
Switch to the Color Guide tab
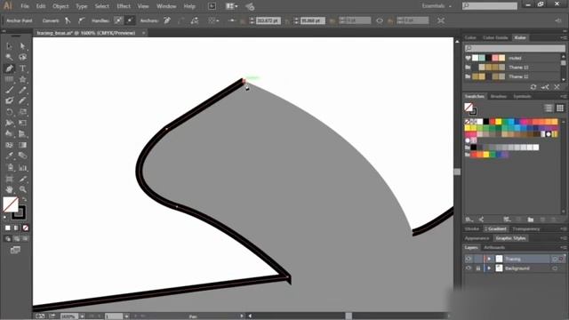click(495, 37)
